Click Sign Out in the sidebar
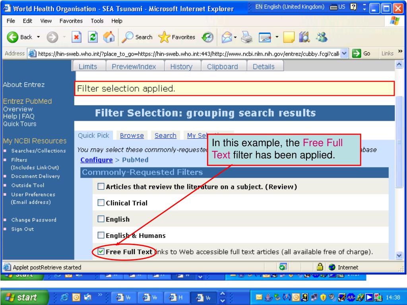407x305 pixels. pyautogui.click(x=22, y=229)
